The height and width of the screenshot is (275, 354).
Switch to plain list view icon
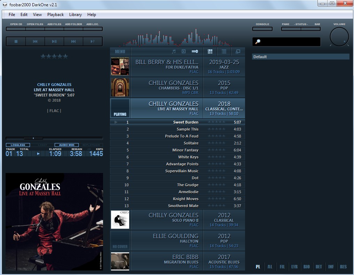224,52
